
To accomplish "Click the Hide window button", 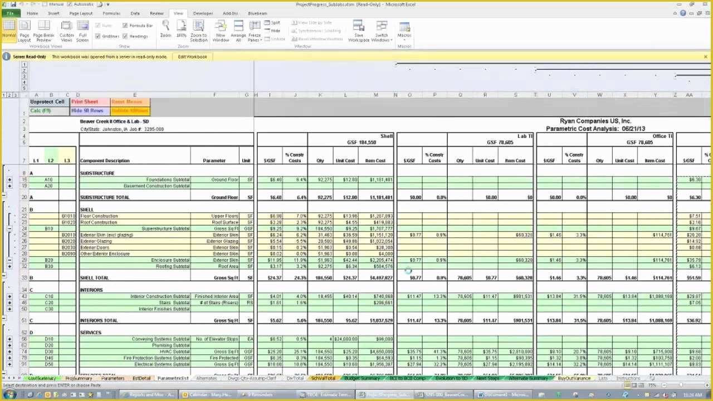I will [x=271, y=31].
